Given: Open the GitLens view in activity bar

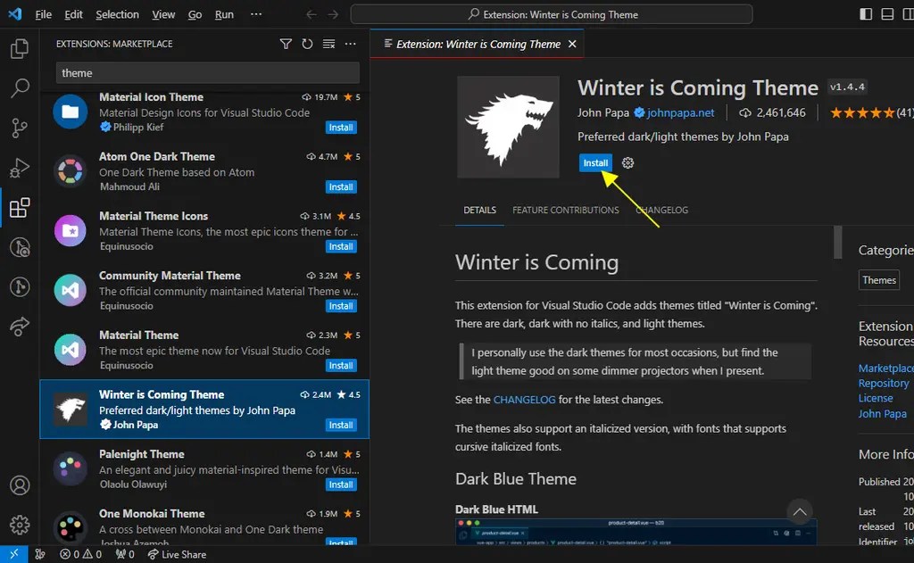Looking at the screenshot, I should click(x=20, y=247).
